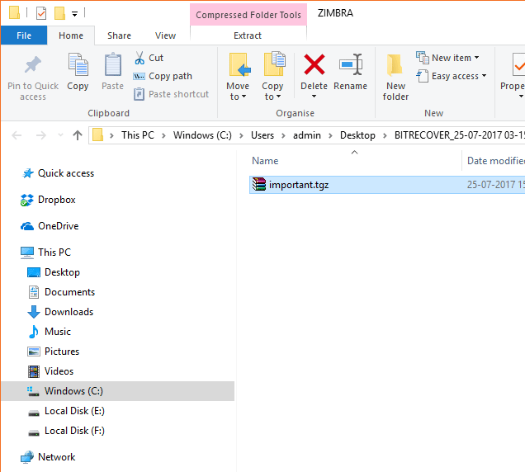Click the Copy icon in Clipboard group
This screenshot has height=472, width=525.
[78, 64]
